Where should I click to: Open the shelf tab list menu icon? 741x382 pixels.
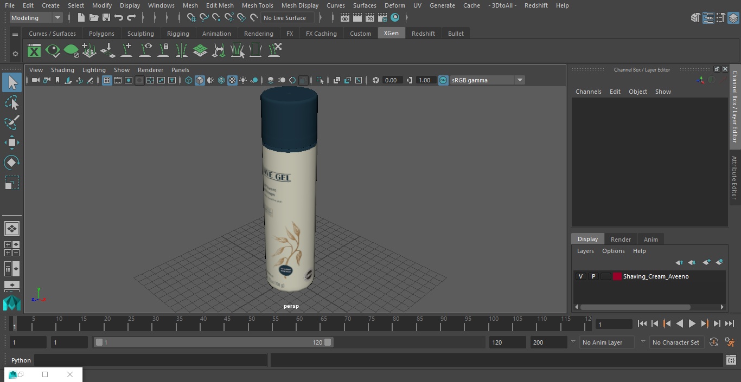point(15,34)
